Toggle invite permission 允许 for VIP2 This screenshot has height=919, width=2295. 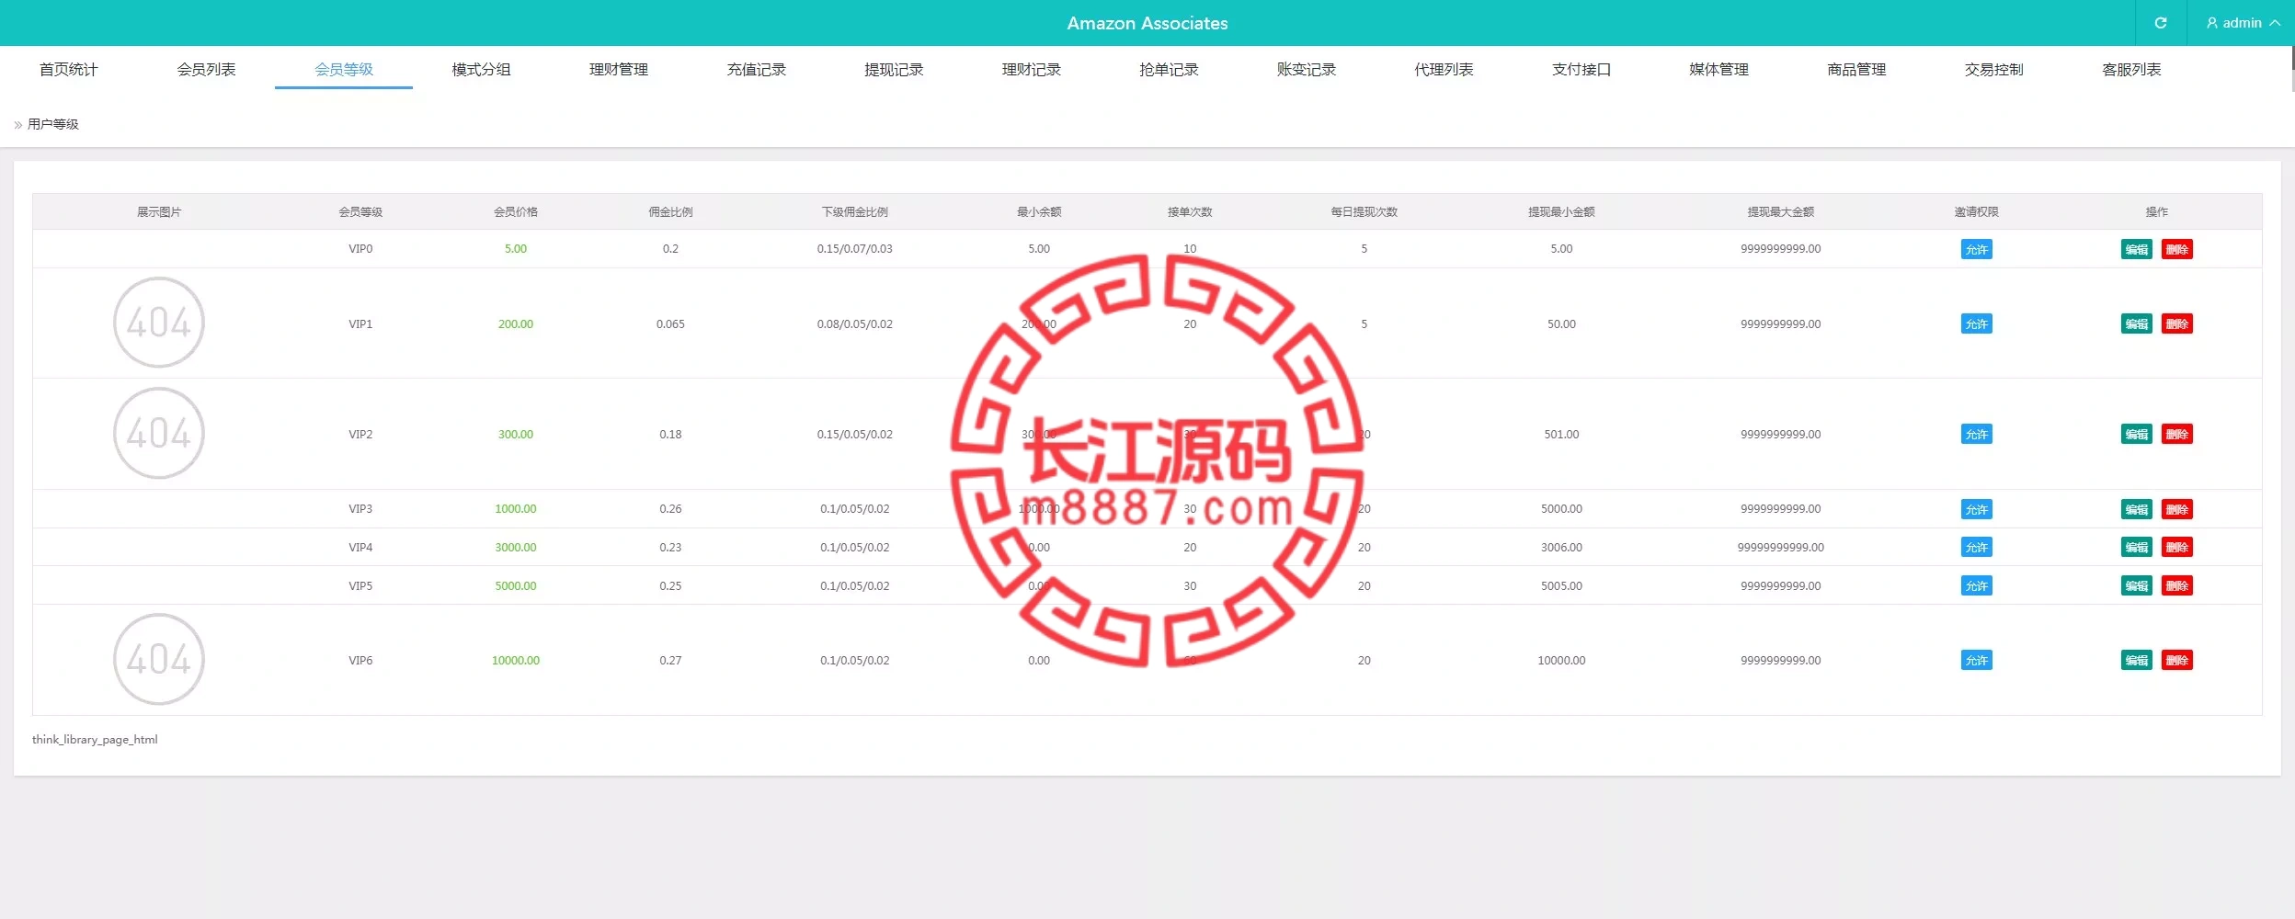click(1976, 434)
